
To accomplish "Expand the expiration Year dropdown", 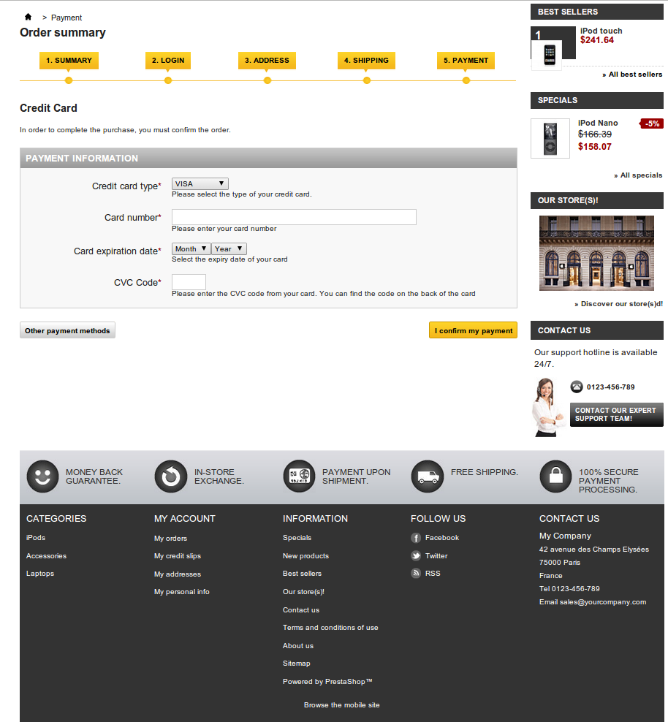I will click(x=229, y=249).
